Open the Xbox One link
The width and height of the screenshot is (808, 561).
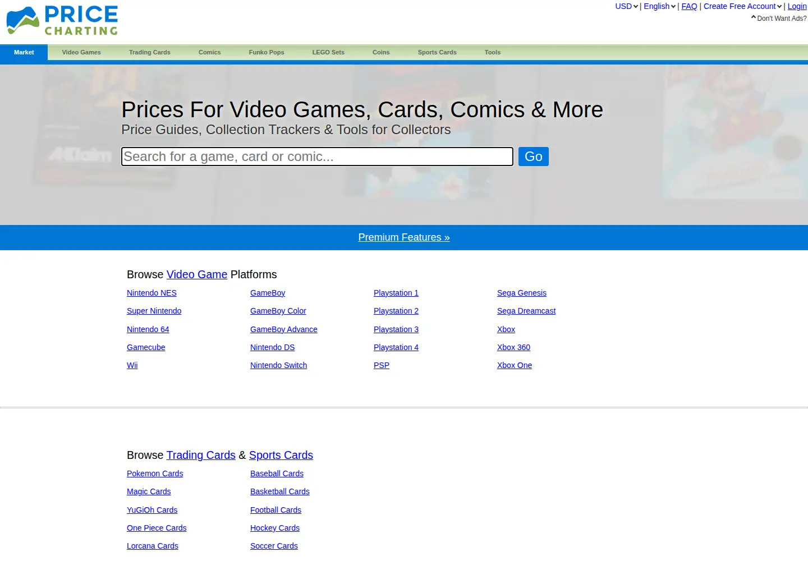[x=515, y=365]
